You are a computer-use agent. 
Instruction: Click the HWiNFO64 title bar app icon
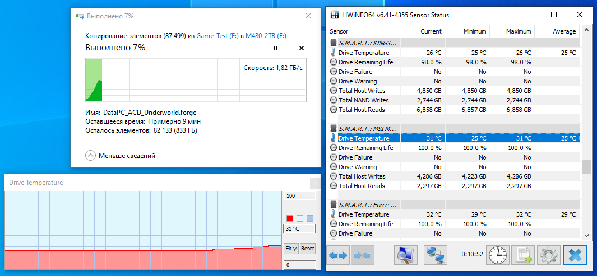(334, 15)
